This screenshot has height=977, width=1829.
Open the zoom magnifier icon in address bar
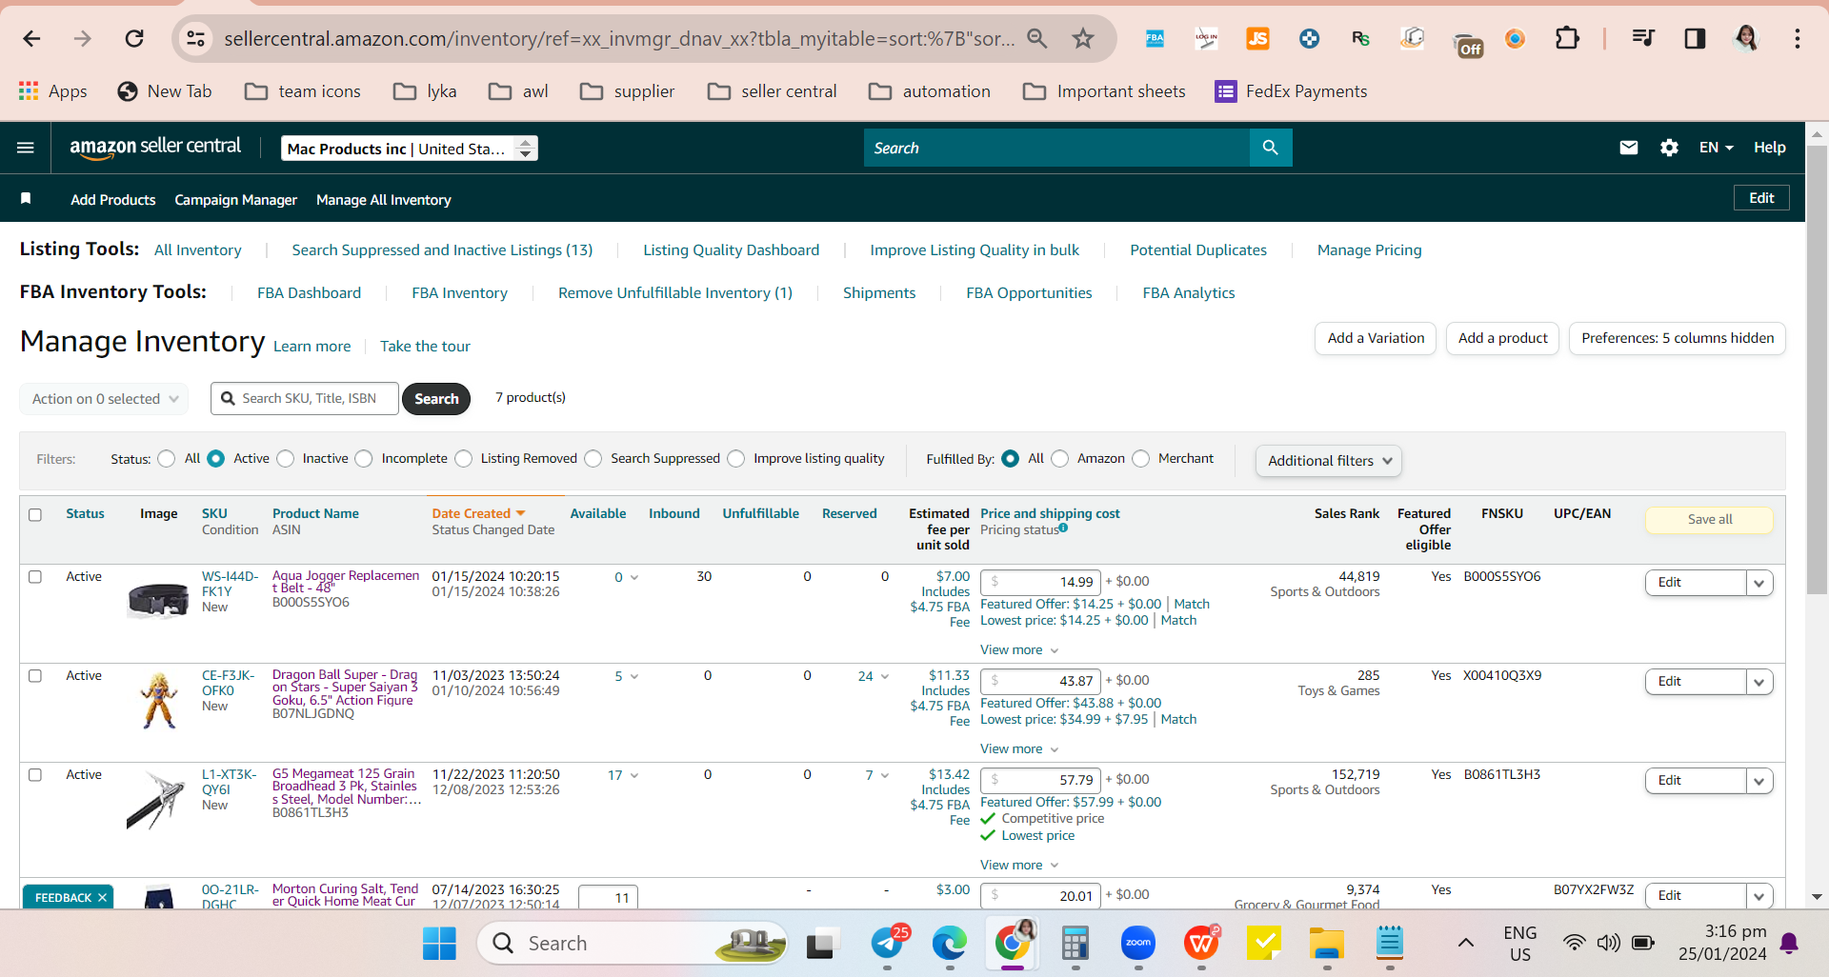(1036, 38)
